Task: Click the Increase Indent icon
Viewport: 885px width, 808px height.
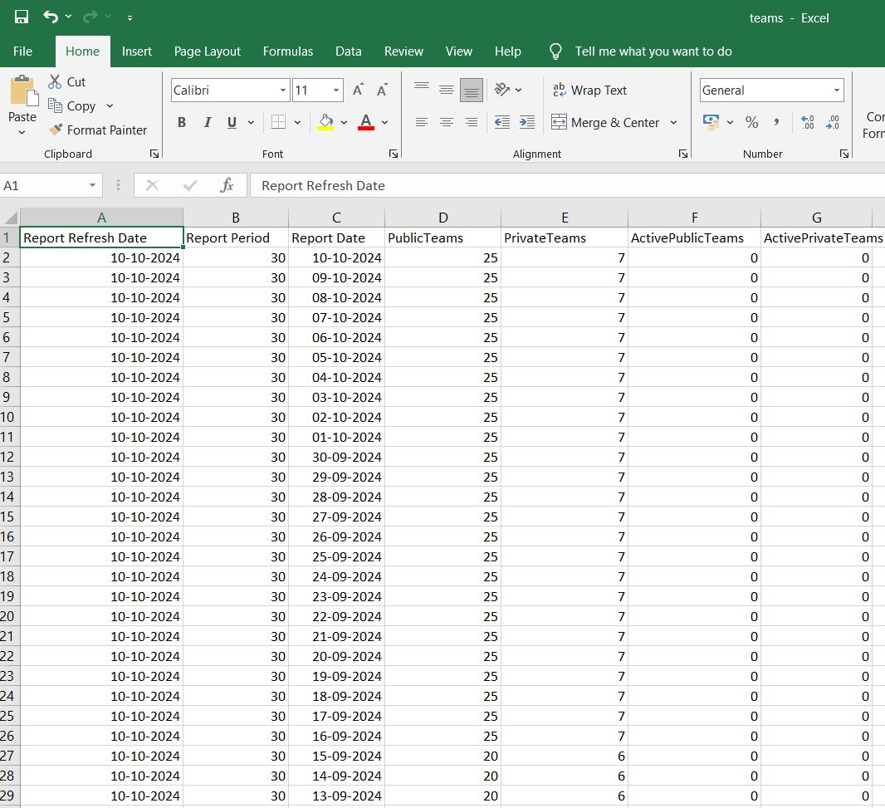Action: [x=526, y=122]
